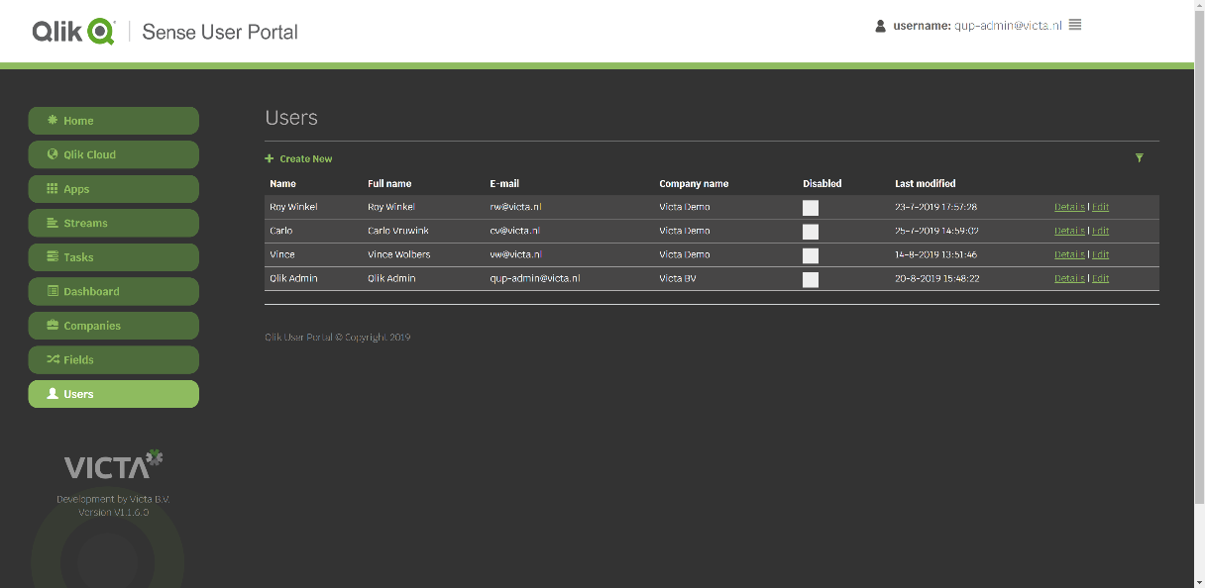Click the Disabled column header
The image size is (1205, 588).
coord(822,183)
